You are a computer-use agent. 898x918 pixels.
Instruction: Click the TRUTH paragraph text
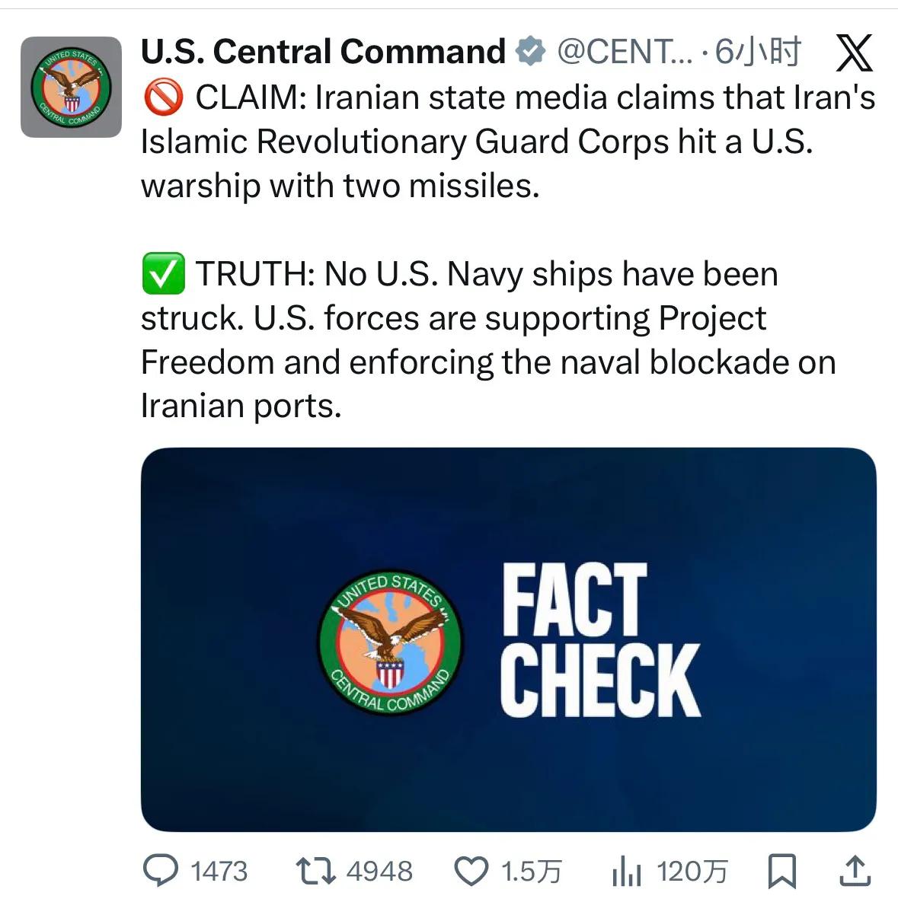(488, 339)
